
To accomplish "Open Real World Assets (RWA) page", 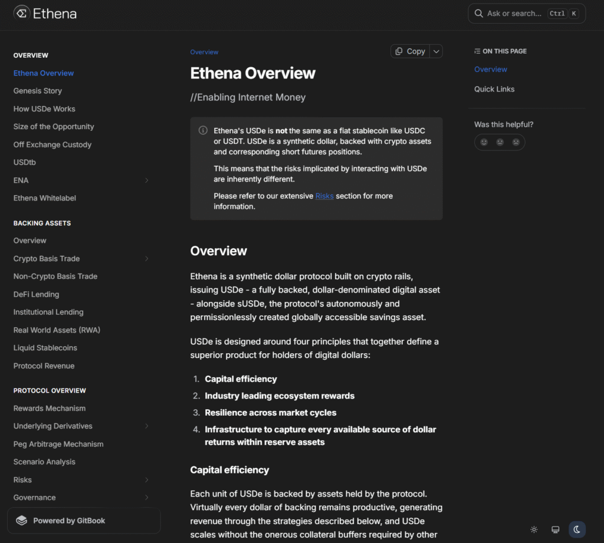I will point(57,330).
